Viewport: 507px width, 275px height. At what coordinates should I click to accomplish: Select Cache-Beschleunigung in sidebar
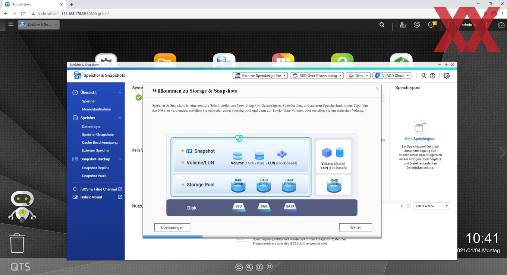click(100, 143)
